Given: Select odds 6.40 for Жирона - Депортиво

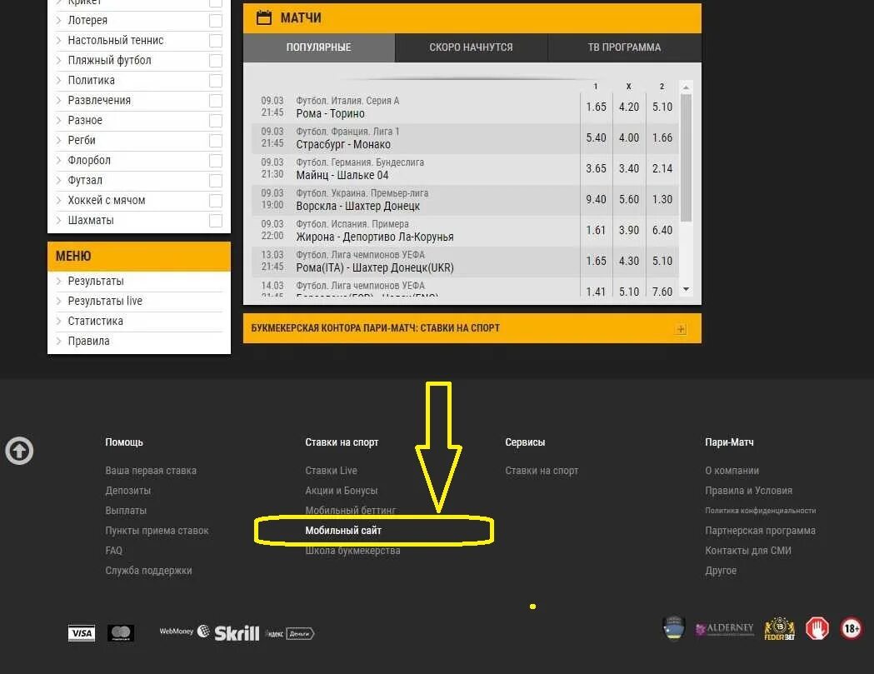Looking at the screenshot, I should (x=662, y=230).
